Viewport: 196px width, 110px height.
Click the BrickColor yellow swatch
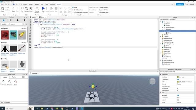178,77
